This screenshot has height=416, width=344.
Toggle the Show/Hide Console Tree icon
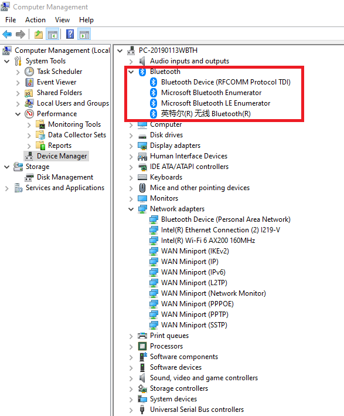[52, 34]
